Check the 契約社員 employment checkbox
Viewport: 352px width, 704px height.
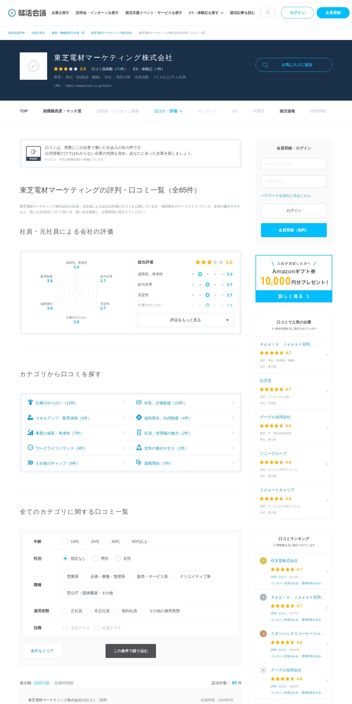[116, 611]
